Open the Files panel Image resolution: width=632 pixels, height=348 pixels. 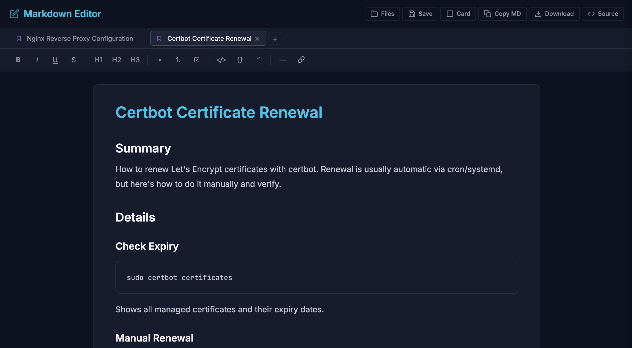382,14
